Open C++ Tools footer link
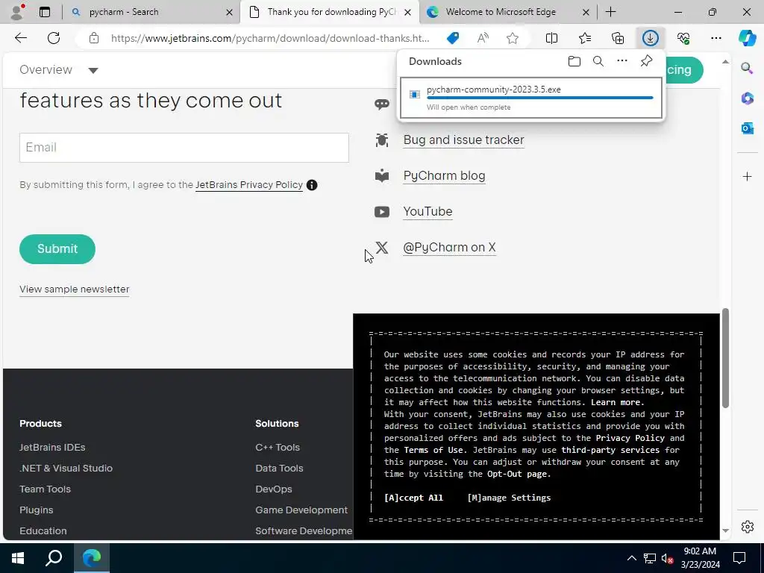Viewport: 764px width, 573px height. pyautogui.click(x=278, y=447)
